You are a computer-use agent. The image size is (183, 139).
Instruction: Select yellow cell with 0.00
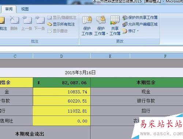pyautogui.click(x=61, y=121)
